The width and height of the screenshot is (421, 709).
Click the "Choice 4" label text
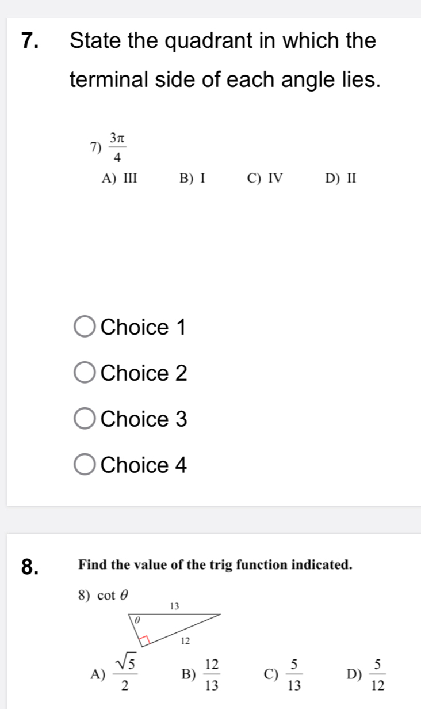click(x=144, y=464)
